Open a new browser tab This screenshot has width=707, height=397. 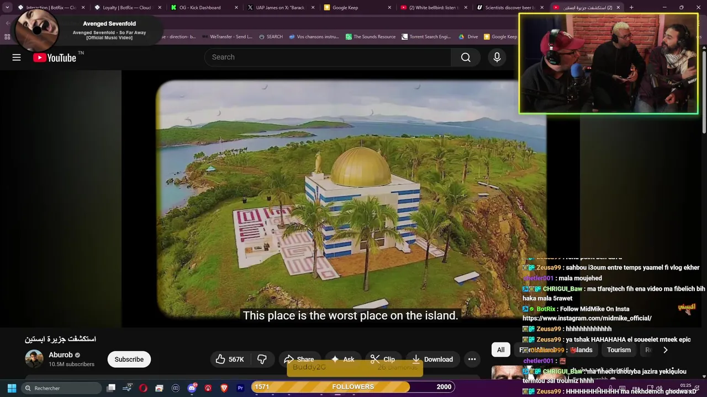(x=631, y=8)
